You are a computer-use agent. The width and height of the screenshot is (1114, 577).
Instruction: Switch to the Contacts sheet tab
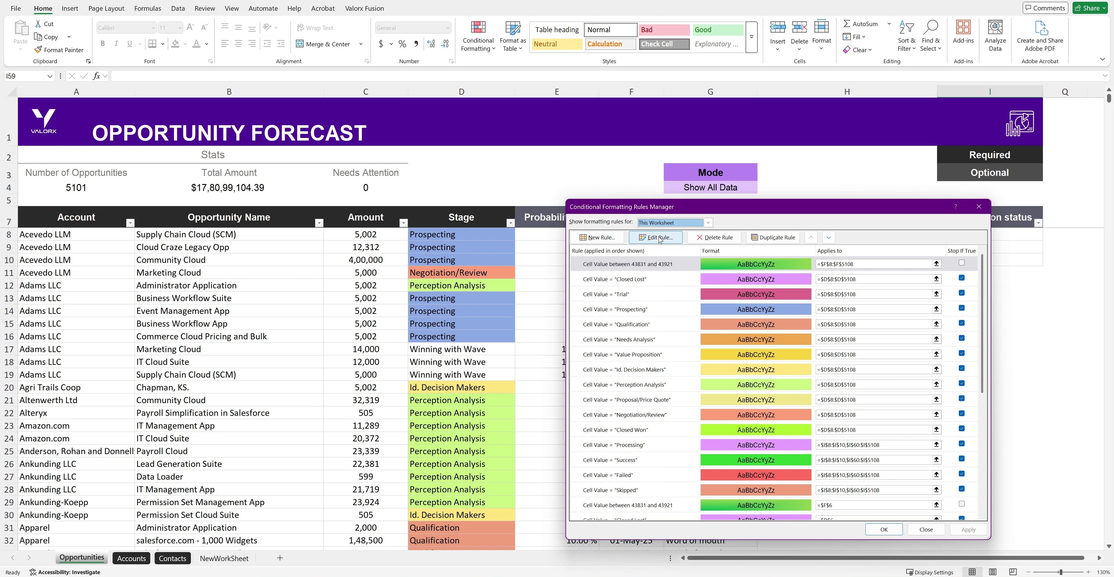pyautogui.click(x=173, y=558)
